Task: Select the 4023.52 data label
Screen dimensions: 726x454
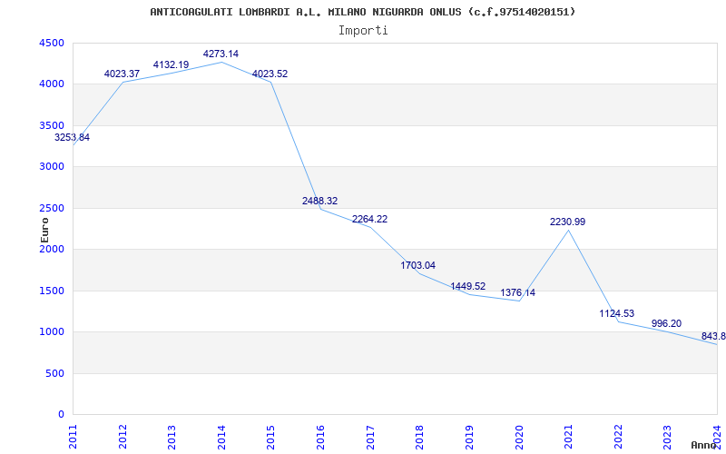Action: [x=270, y=74]
